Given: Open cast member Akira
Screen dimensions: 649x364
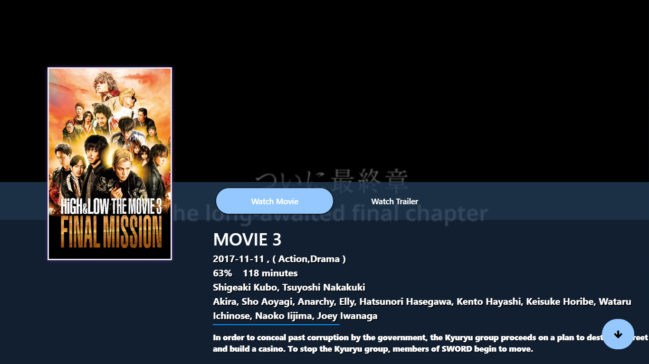Looking at the screenshot, I should pyautogui.click(x=224, y=301).
